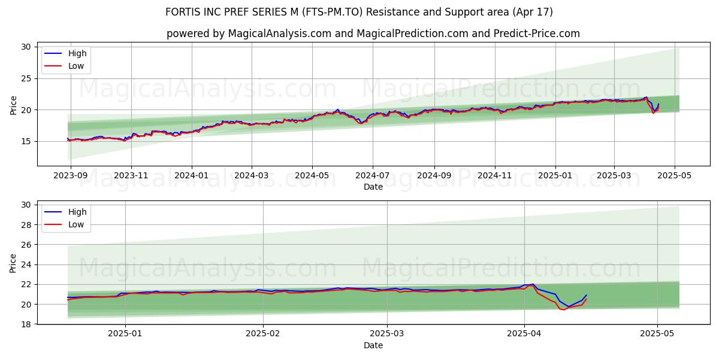
Task: Click the y-axis value 24 in bottom chart
Action: coord(27,264)
